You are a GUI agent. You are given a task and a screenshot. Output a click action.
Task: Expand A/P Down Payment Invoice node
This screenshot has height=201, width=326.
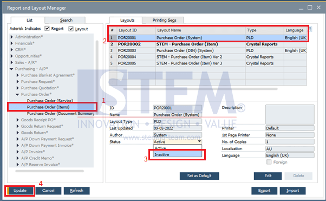pyautogui.click(x=18, y=145)
